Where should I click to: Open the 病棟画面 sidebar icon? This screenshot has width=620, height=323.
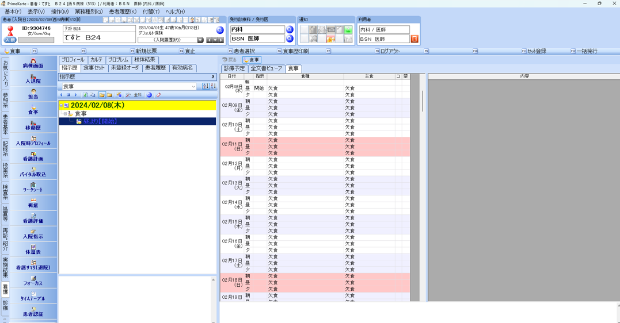[33, 64]
